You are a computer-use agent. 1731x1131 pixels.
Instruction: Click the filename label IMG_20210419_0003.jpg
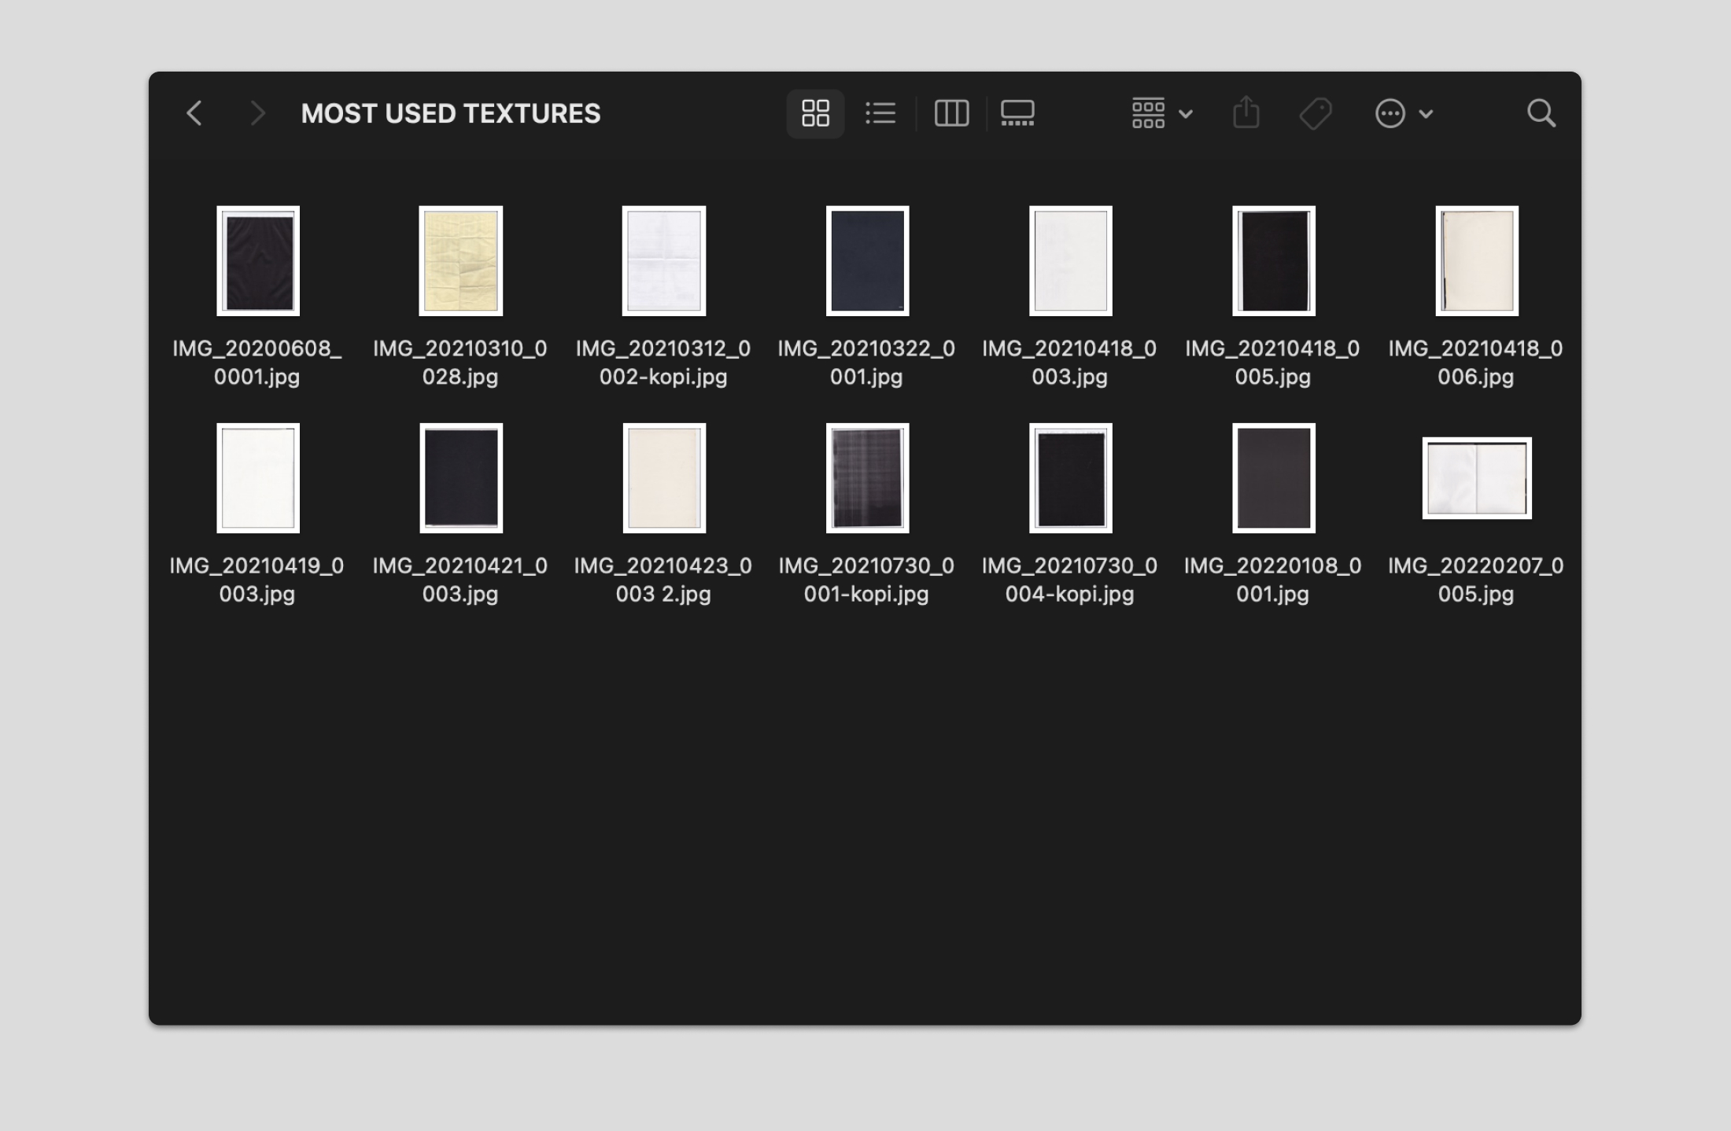pyautogui.click(x=257, y=580)
